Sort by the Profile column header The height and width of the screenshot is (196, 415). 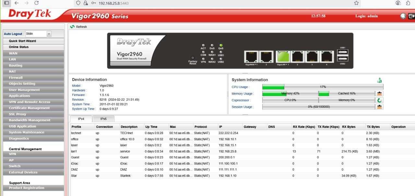point(82,127)
